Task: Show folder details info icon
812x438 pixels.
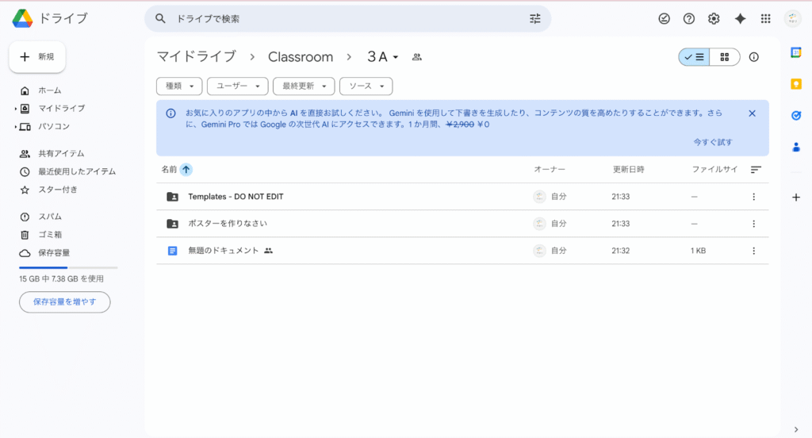Action: pos(753,57)
